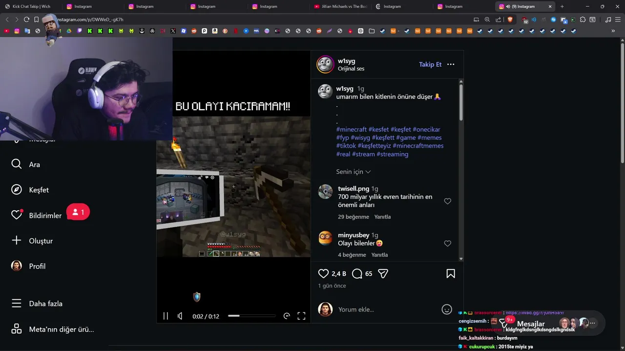
Task: Open the bookmarks folder icon in bookmarks bar
Action: pos(372,31)
